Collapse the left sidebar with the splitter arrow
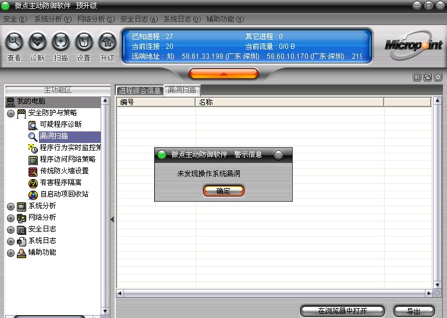The width and height of the screenshot is (447, 318). click(112, 219)
